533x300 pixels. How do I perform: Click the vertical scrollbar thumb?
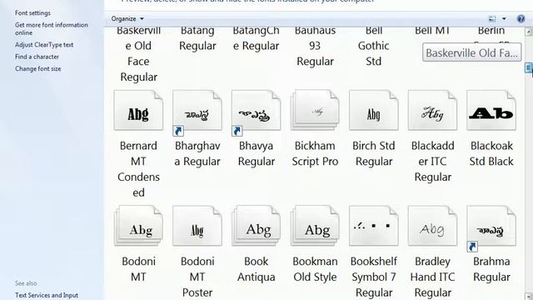[529, 67]
